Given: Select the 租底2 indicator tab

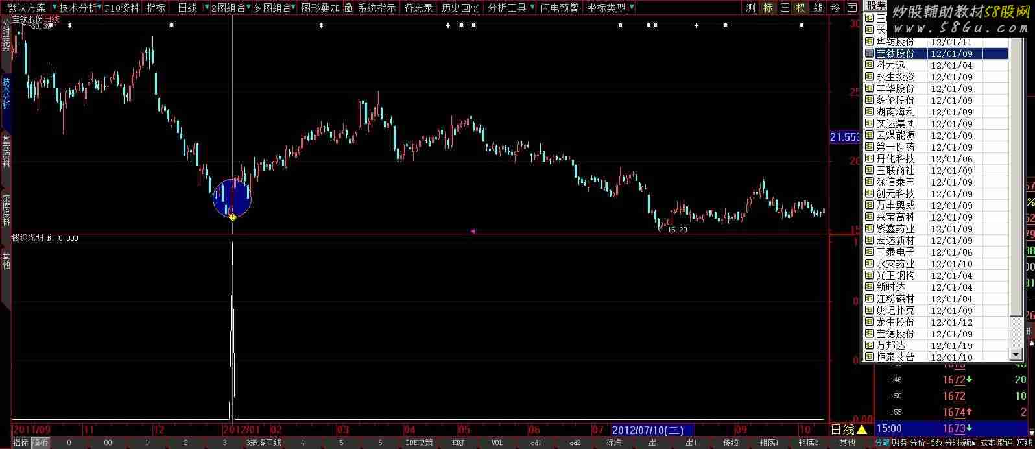Looking at the screenshot, I should (808, 443).
